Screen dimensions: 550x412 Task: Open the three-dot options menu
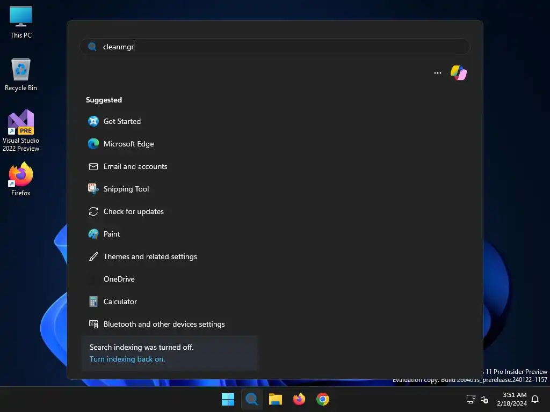(x=437, y=73)
